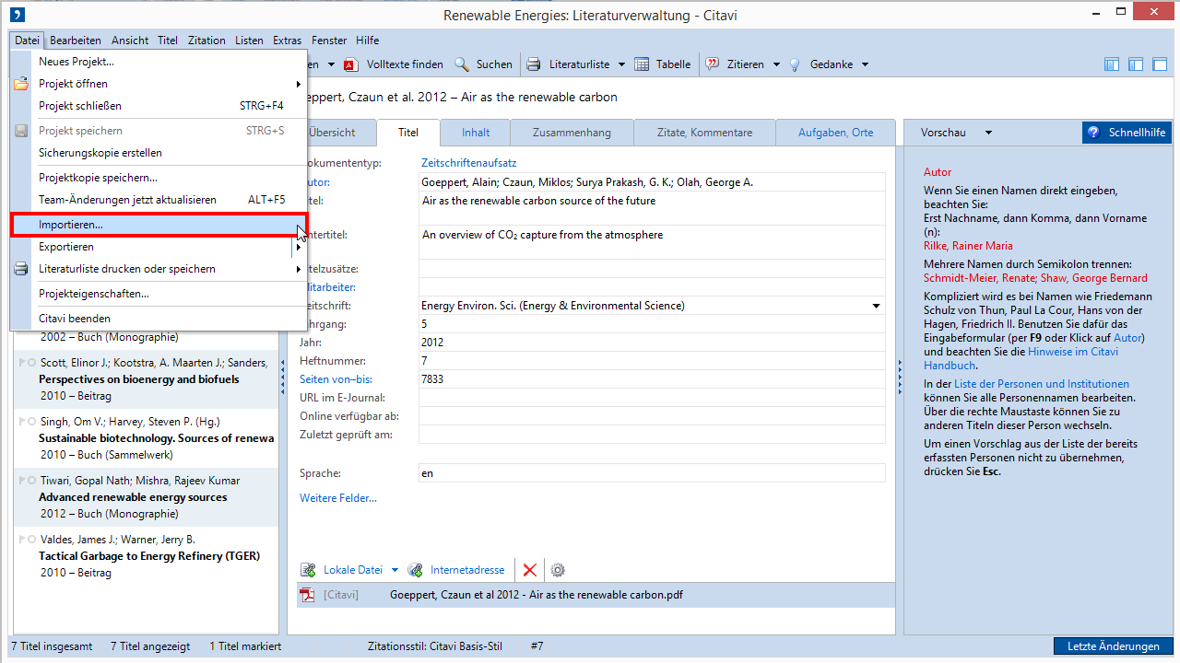Click the Letzte Änderungen button
1180x663 pixels.
click(1114, 646)
